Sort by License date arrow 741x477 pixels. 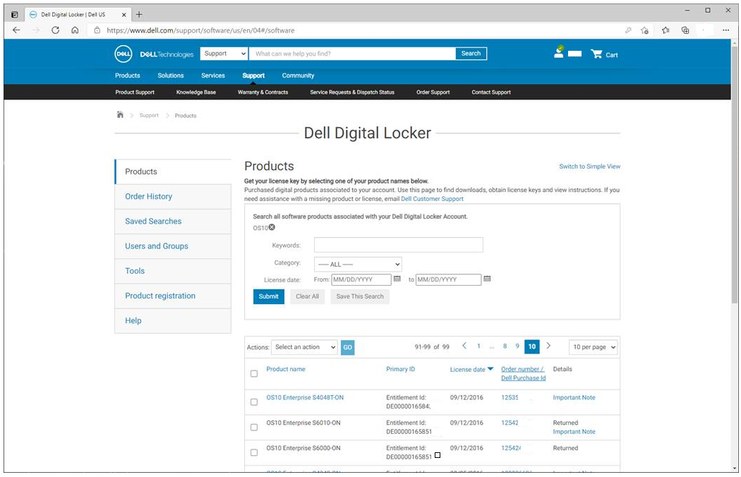click(490, 369)
